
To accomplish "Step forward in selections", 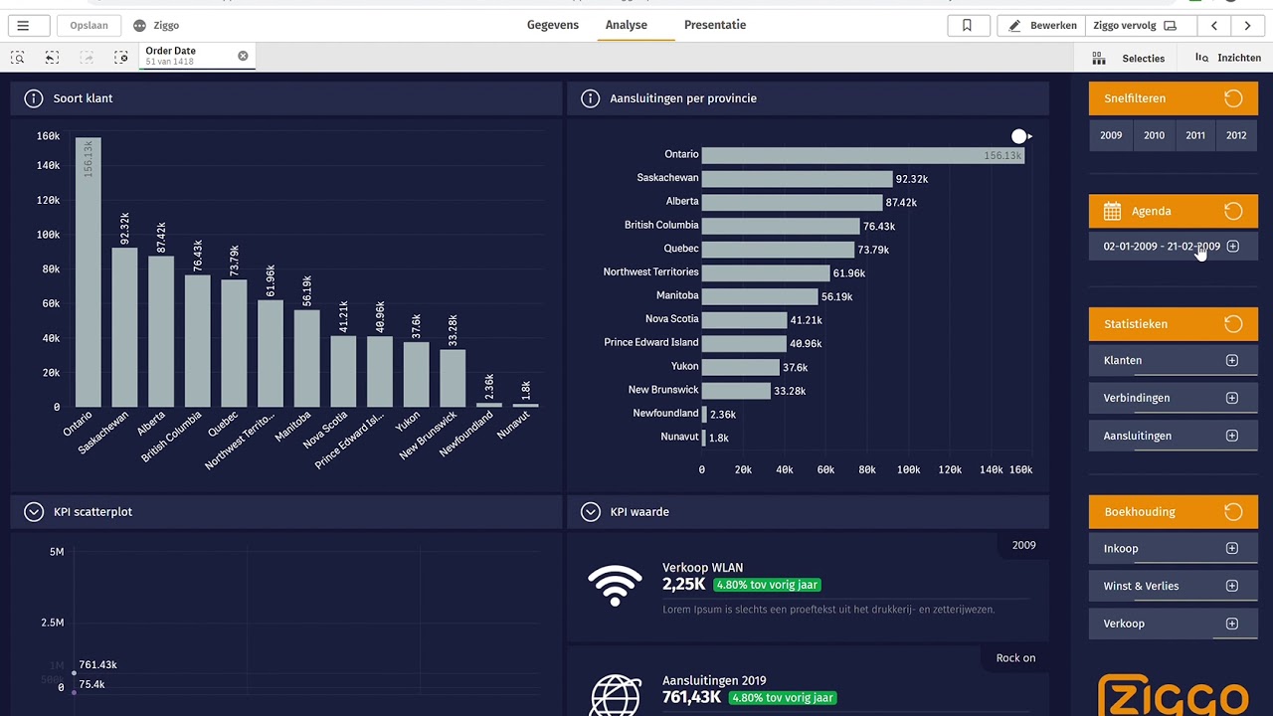I will pos(87,58).
